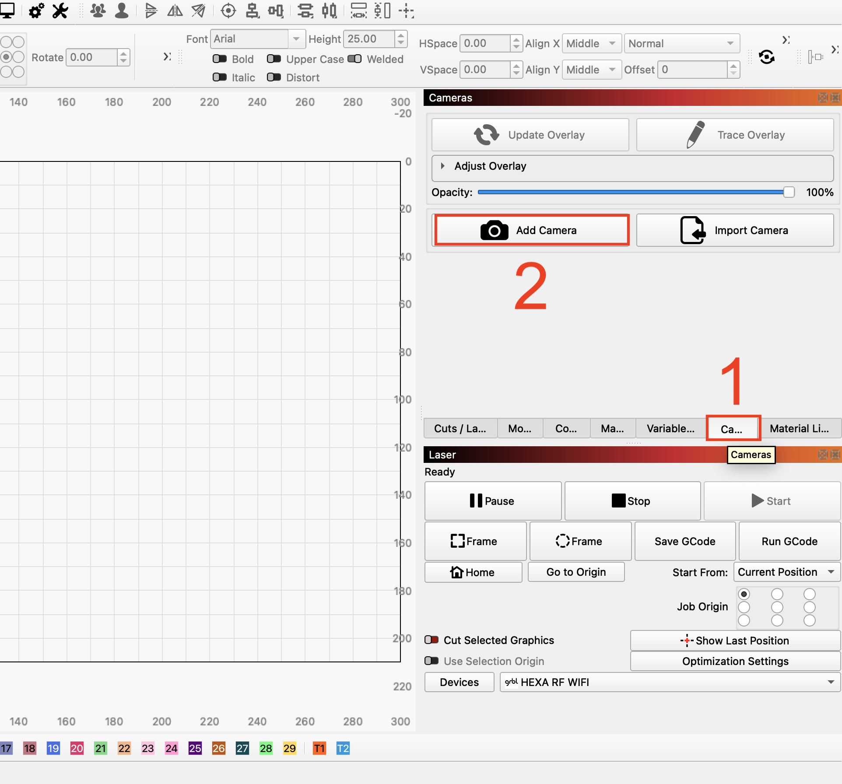
Task: Click the laser-head position icon at toolbar's right end
Action: pyautogui.click(x=816, y=57)
